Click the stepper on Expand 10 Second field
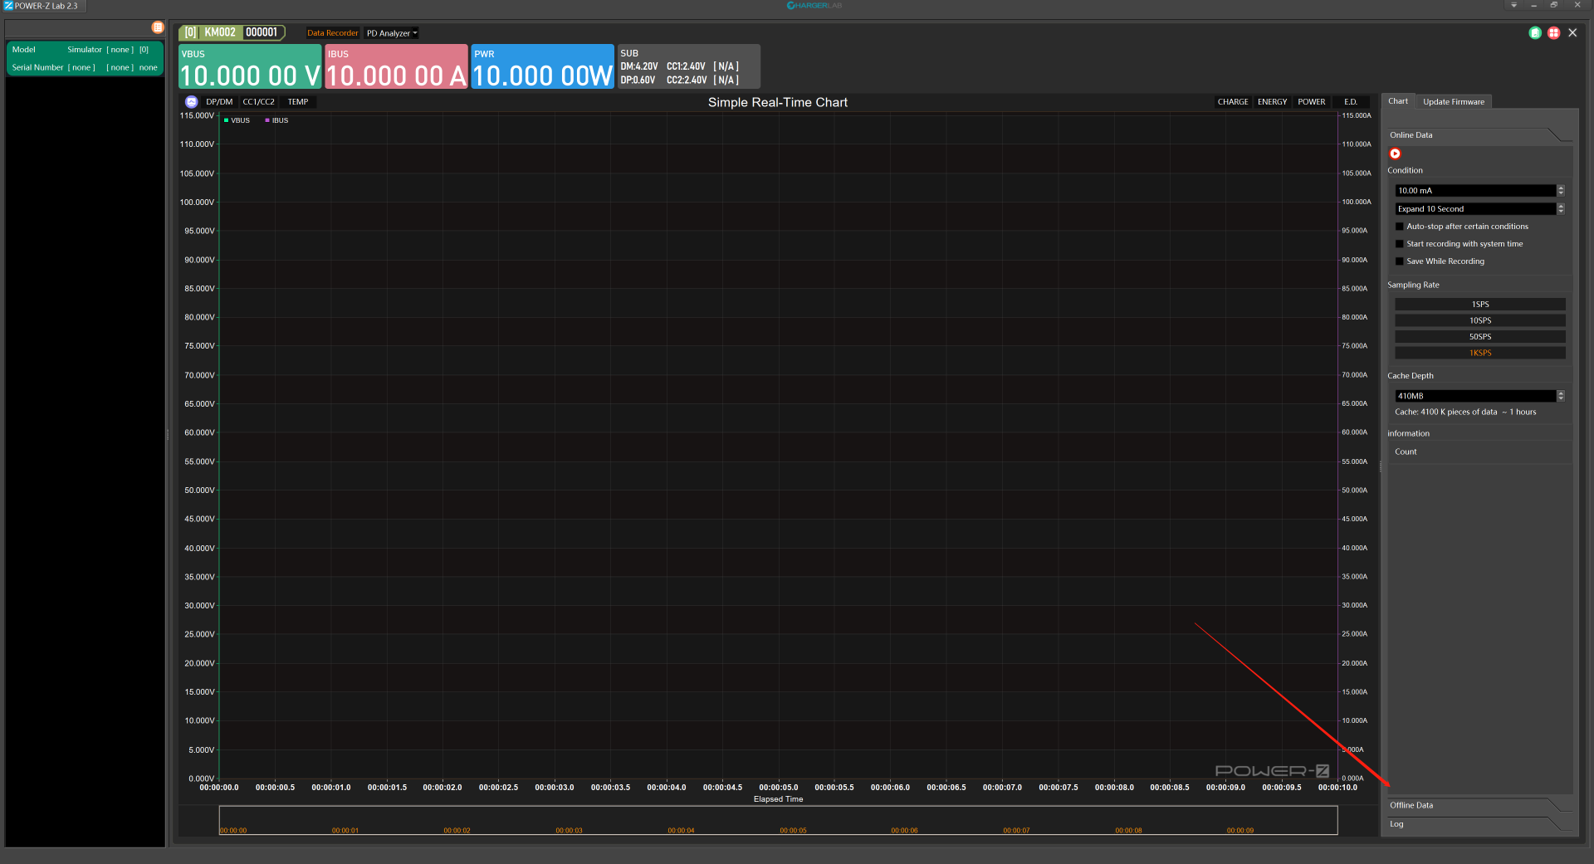Screen dimensions: 1594x864 click(x=1561, y=209)
